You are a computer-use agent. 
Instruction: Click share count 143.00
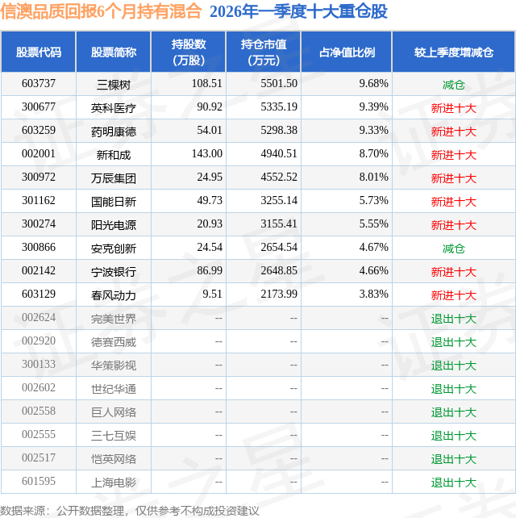point(207,154)
